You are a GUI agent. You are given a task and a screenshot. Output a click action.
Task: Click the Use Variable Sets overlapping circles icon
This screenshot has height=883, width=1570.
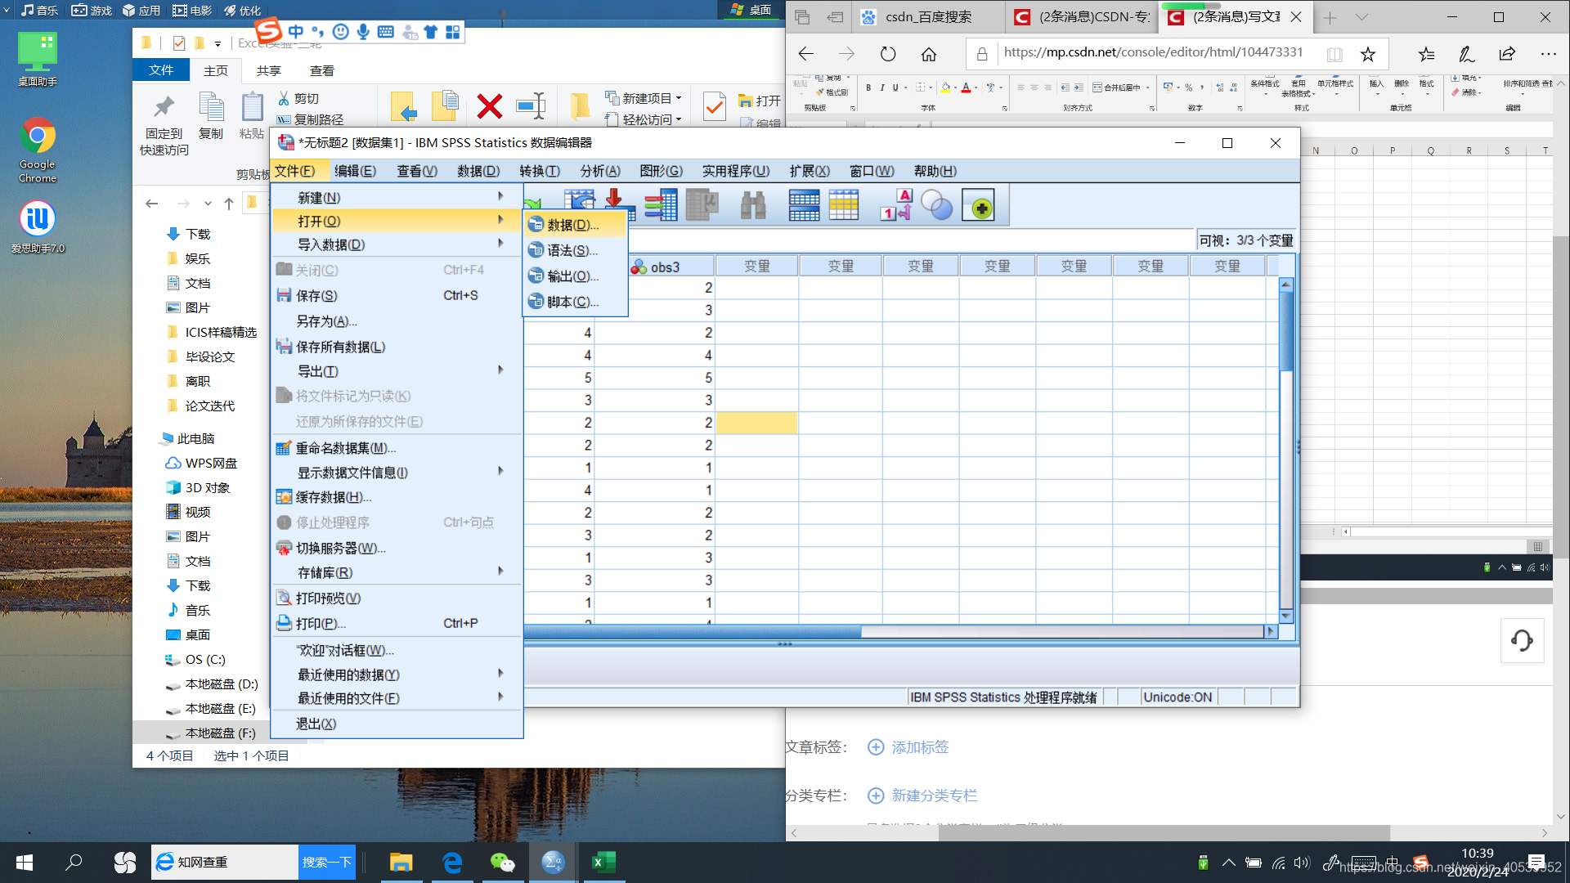[x=936, y=205]
